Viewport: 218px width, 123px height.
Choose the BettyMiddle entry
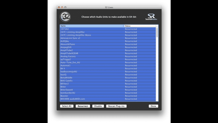(108, 78)
